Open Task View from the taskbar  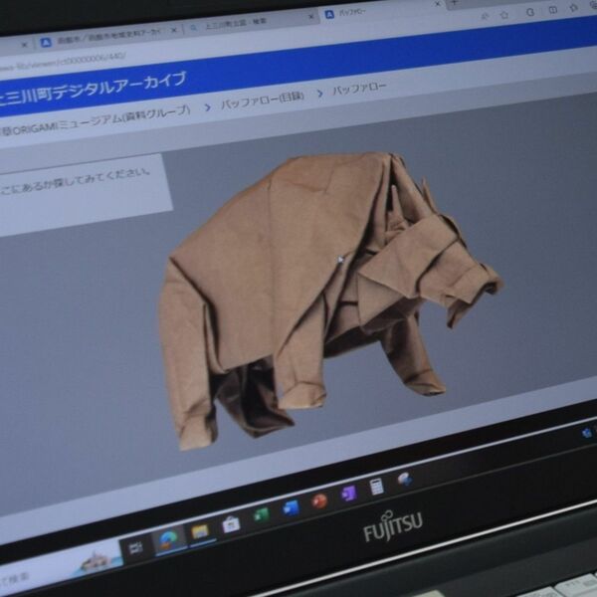(135, 548)
